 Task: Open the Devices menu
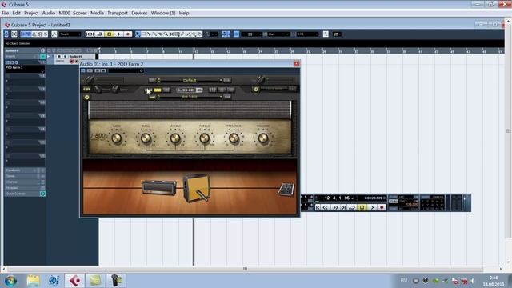[139, 13]
